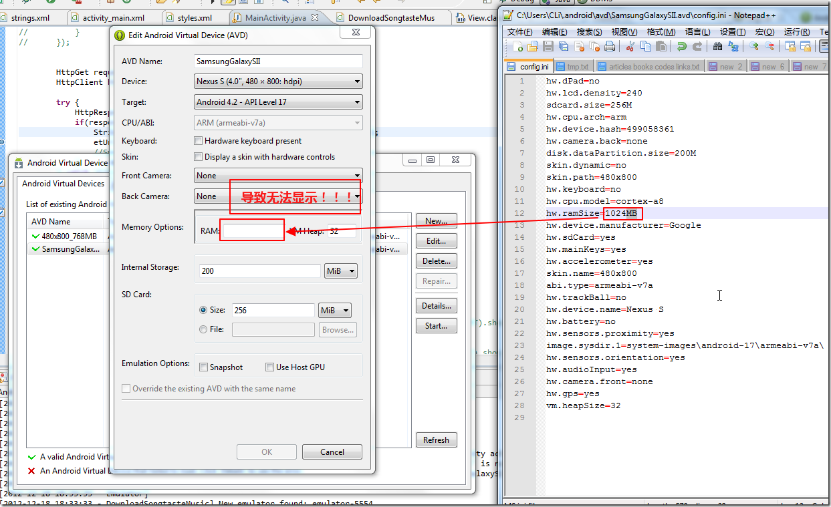831x507 pixels.
Task: Check Display a skin with hardware controls
Action: pyautogui.click(x=199, y=157)
